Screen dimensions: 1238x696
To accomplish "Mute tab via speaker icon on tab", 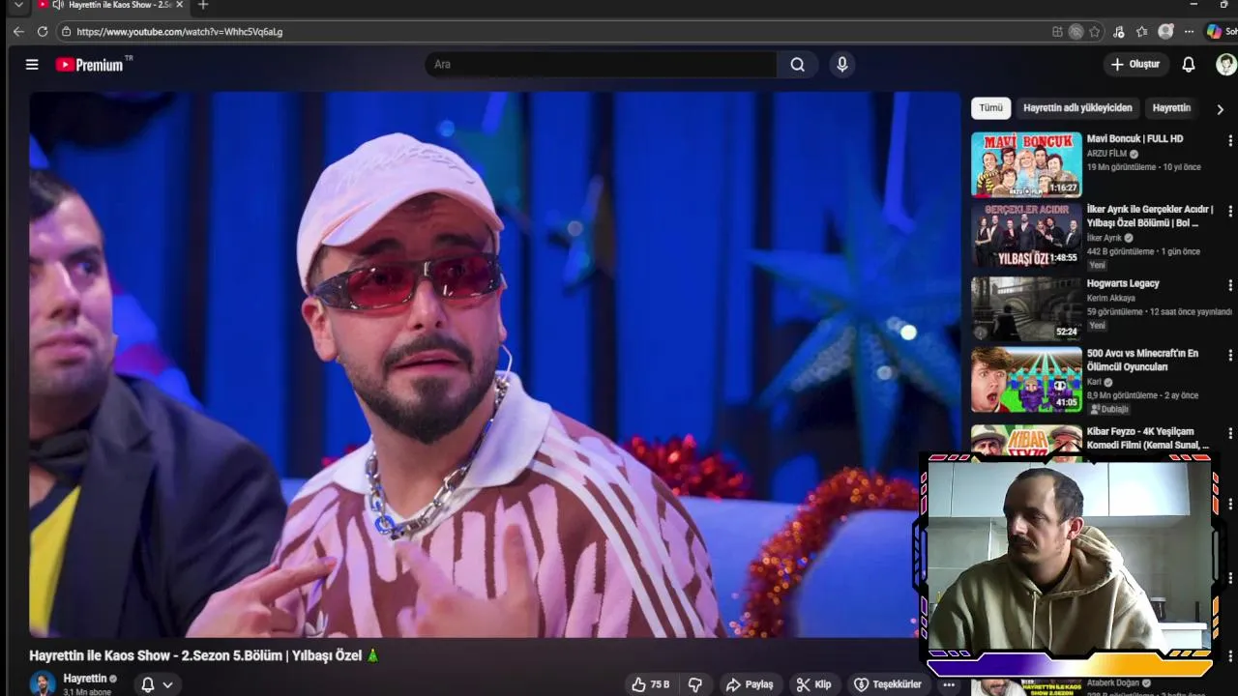I will 58,5.
